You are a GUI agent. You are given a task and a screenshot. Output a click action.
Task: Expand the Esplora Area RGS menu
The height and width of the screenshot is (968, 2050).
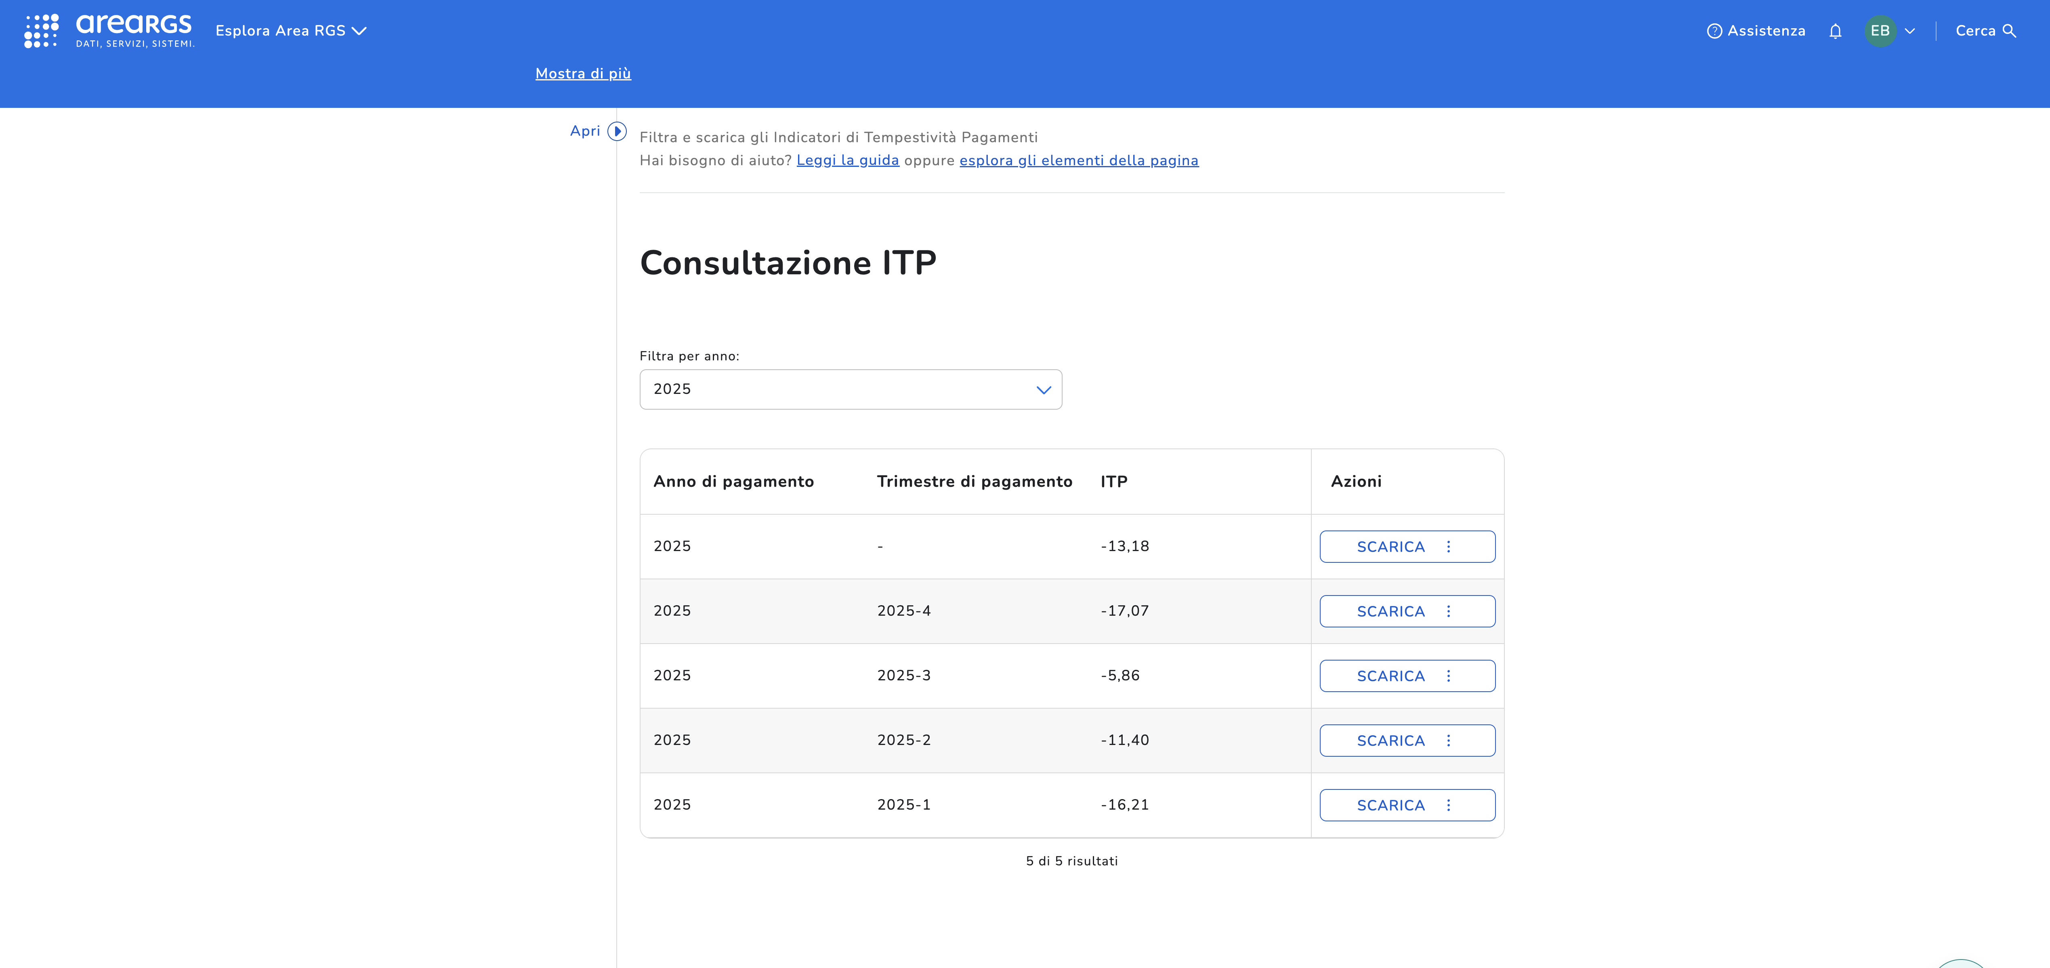coord(290,31)
